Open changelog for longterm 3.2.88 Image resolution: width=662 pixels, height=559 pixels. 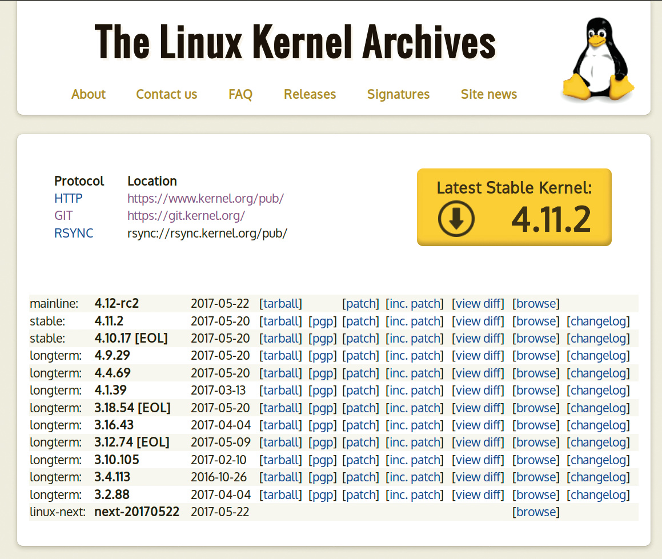point(598,495)
